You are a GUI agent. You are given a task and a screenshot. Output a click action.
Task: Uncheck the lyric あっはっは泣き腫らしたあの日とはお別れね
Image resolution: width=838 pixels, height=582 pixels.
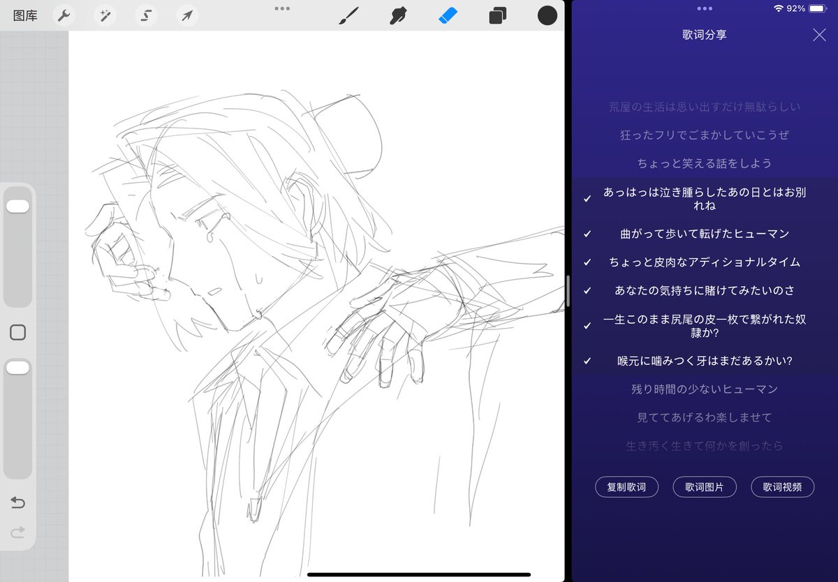point(587,199)
